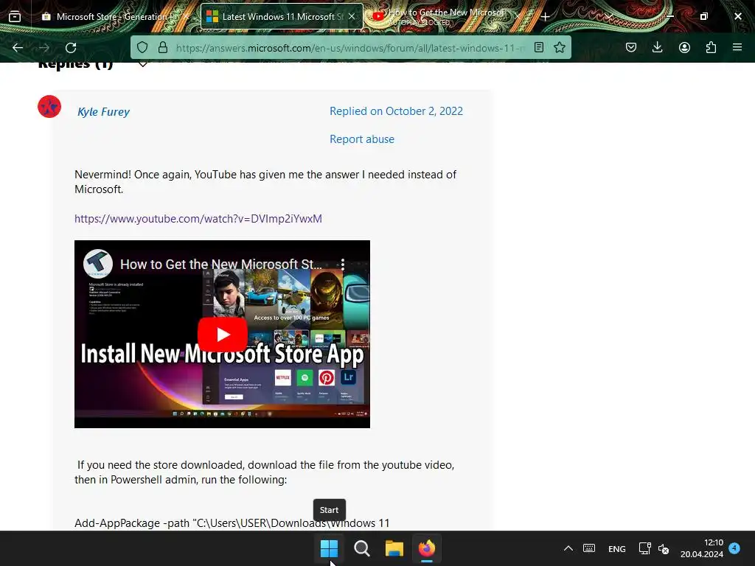
Task: Open notification center badge
Action: (734, 548)
